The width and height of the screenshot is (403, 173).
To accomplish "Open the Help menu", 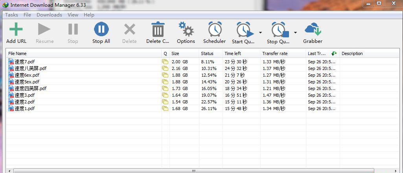I will pyautogui.click(x=89, y=15).
